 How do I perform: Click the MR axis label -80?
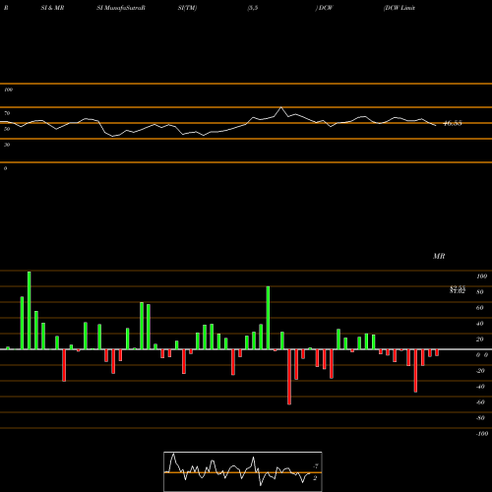(480, 418)
